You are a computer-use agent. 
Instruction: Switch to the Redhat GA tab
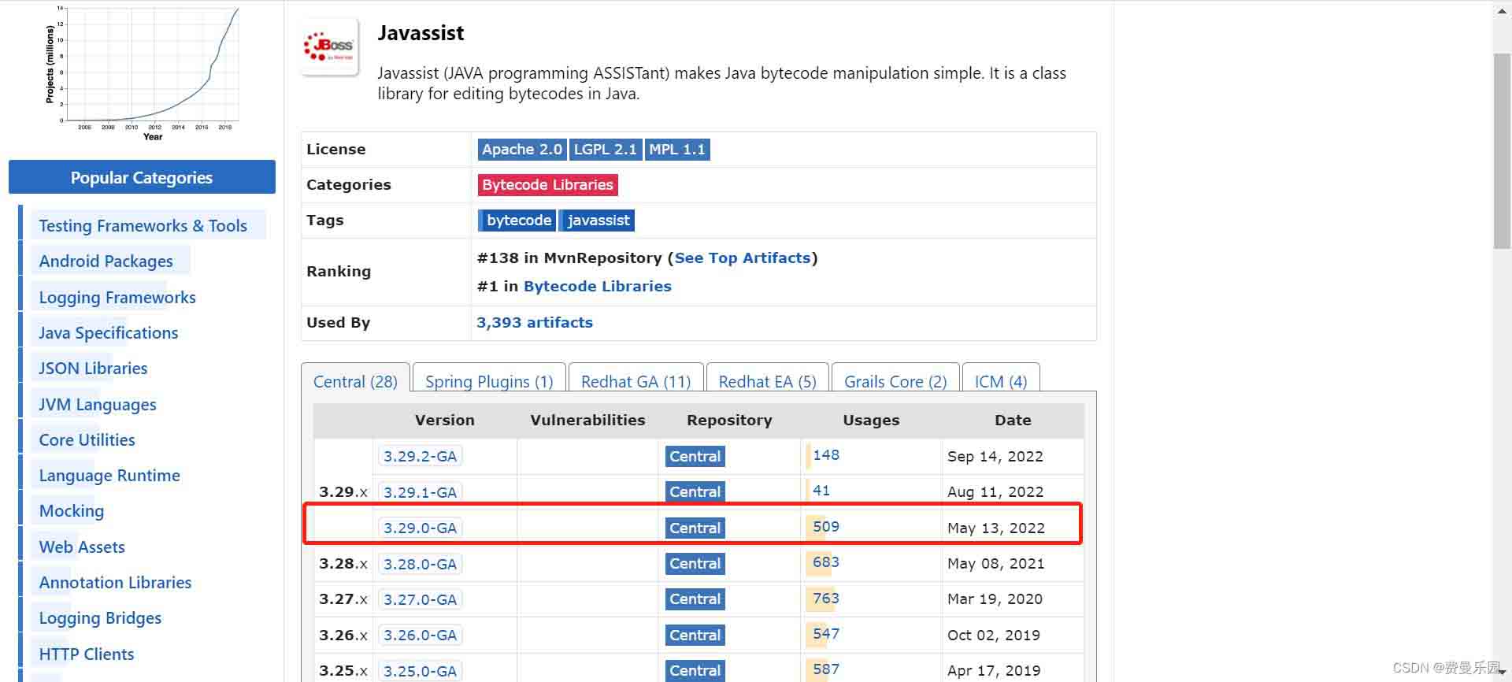click(x=636, y=382)
